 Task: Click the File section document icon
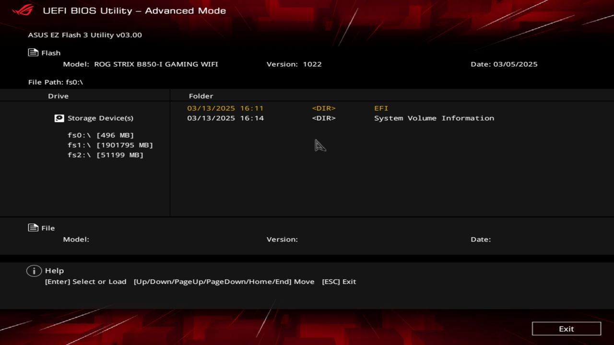(33, 228)
